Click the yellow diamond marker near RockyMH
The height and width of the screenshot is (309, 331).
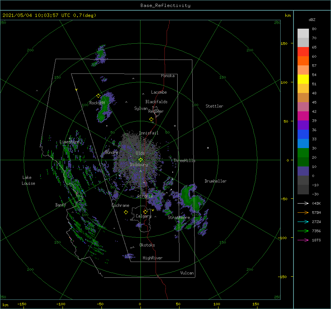coord(98,96)
